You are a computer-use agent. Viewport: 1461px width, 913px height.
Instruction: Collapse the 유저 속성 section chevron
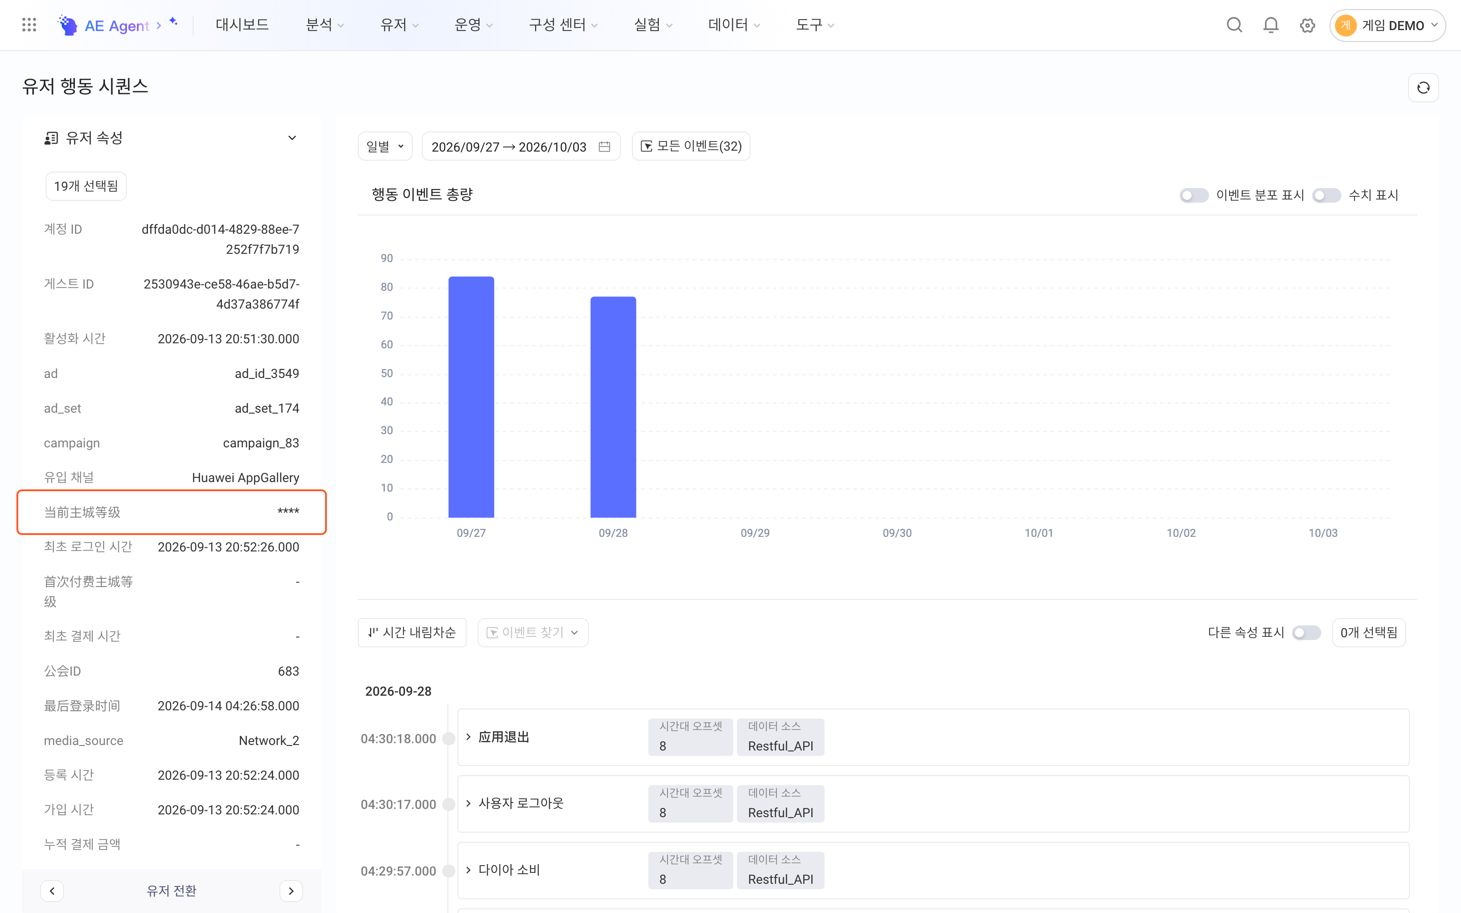pos(292,138)
